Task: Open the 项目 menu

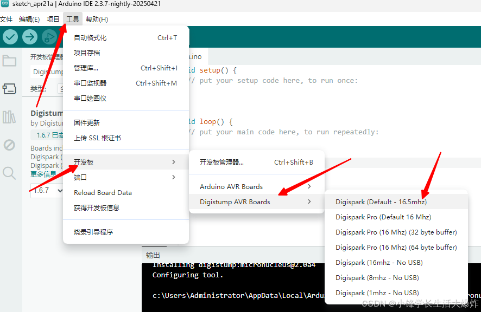Action: (x=53, y=19)
